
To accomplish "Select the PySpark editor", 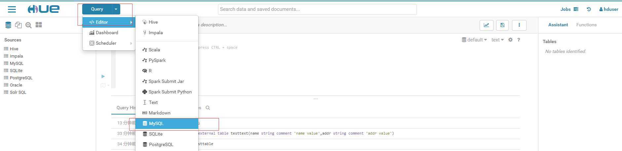I will [167, 60].
